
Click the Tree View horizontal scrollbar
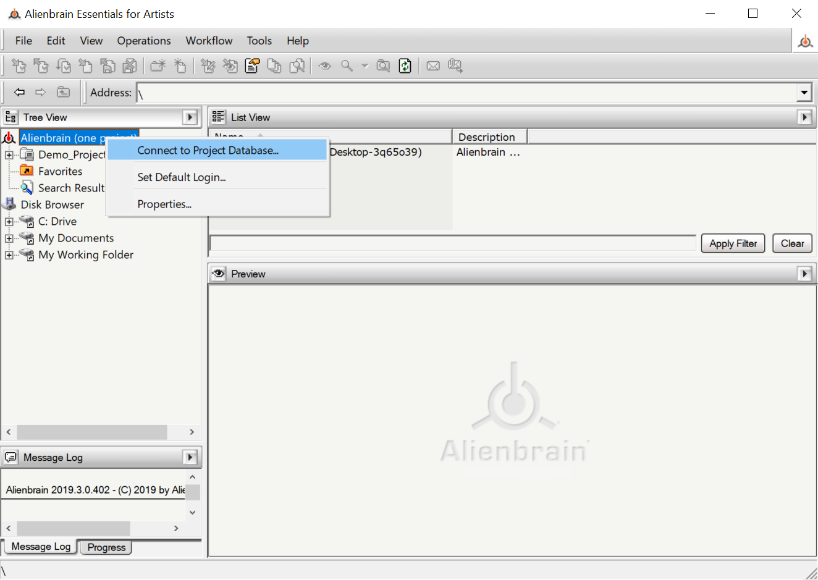(x=91, y=432)
